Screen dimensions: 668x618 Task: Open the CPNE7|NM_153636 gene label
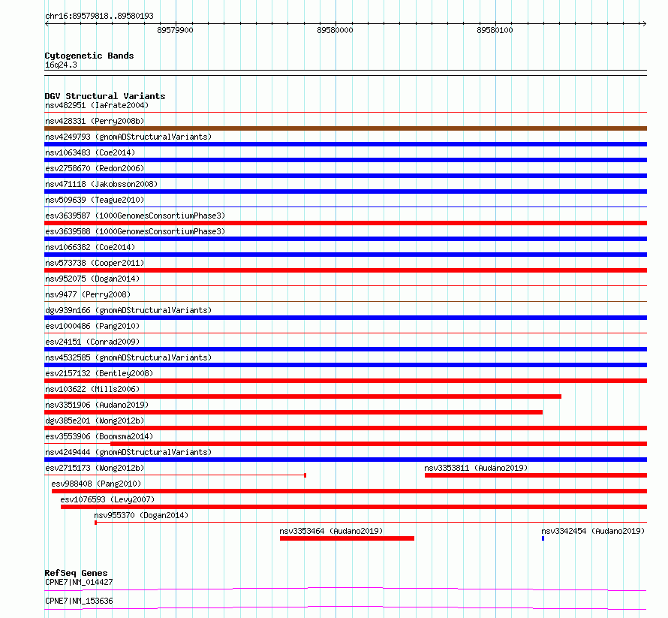(x=79, y=601)
